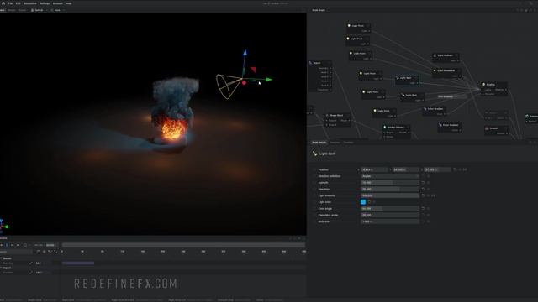Toggle the loop button in timeline controls

click(x=25, y=245)
